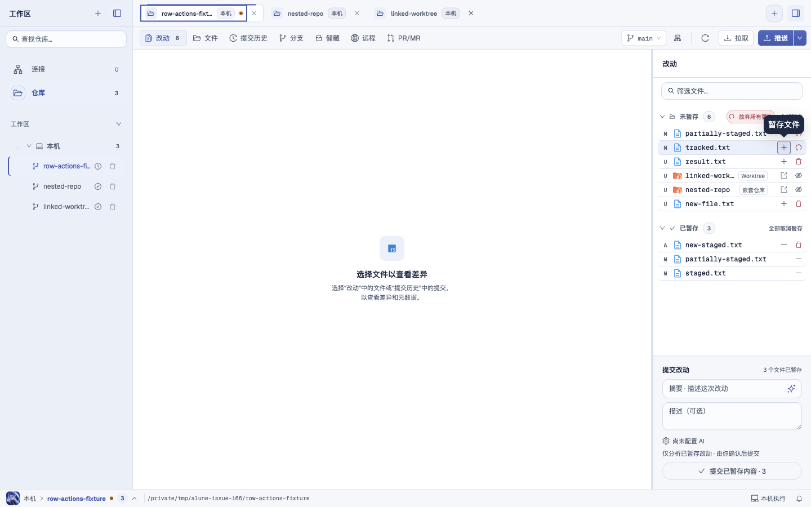Click the 拉取 button
Screen dimensions: 811x507
736,38
